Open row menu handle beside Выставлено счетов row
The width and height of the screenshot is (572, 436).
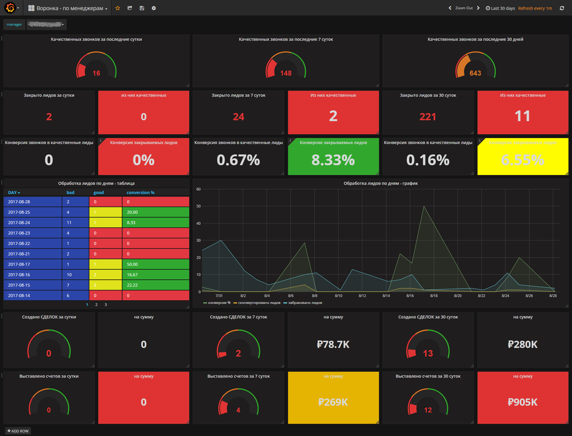(x=1, y=375)
